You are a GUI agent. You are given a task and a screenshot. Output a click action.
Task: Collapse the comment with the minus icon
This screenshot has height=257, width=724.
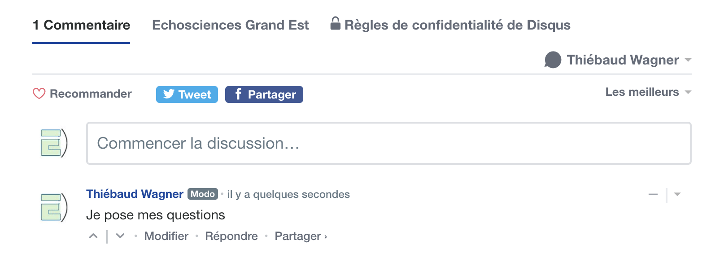(x=653, y=194)
